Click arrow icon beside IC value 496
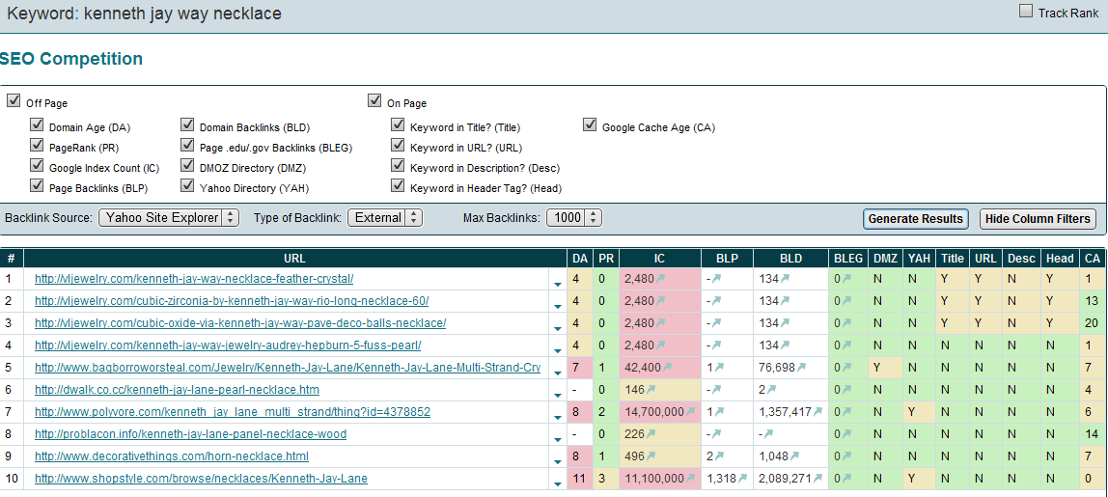Screen dimensions: 1108x497 tap(651, 456)
